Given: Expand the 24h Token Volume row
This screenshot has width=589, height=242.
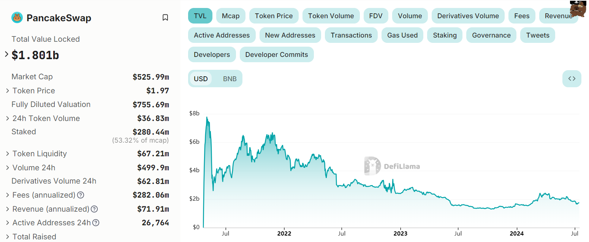Looking at the screenshot, I should tap(8, 118).
